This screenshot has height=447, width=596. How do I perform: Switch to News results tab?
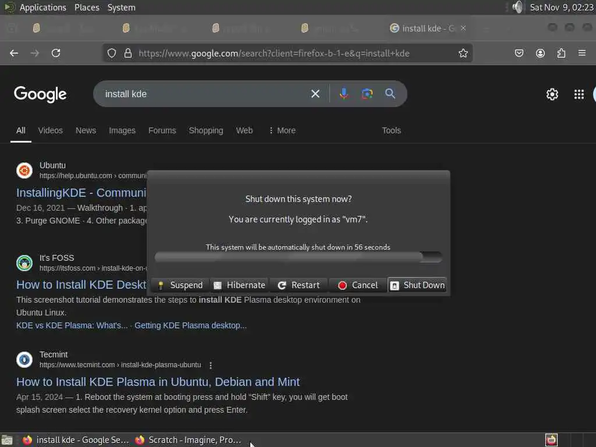click(x=86, y=130)
